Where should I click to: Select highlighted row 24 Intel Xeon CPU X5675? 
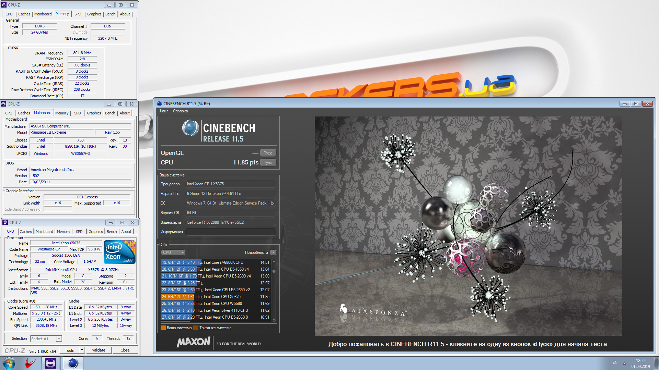click(x=216, y=297)
